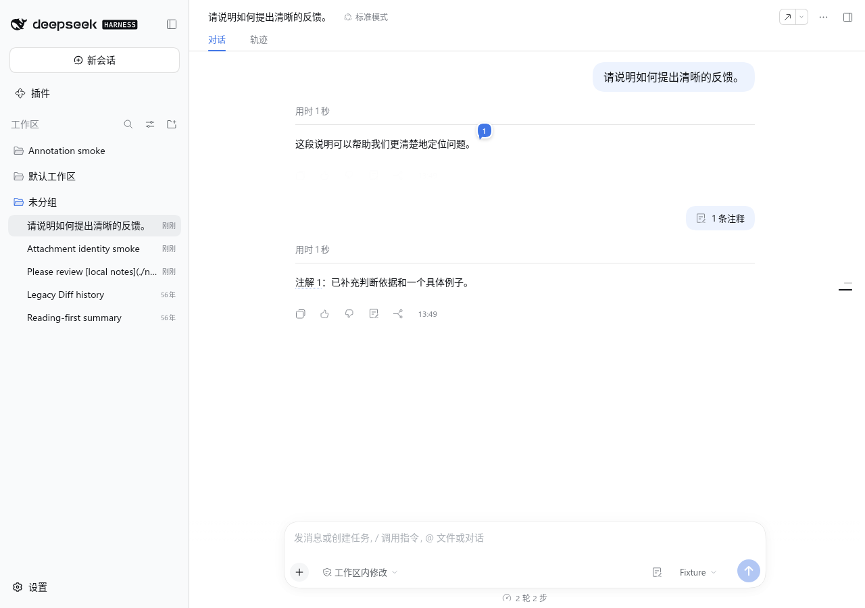Collapse the left sidebar panel icon
The height and width of the screenshot is (608, 865).
pyautogui.click(x=172, y=24)
